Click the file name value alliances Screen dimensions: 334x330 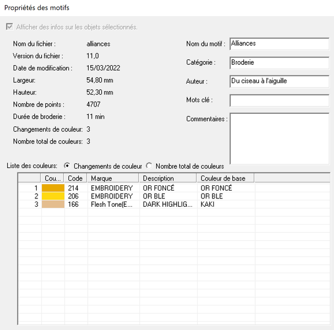[98, 44]
